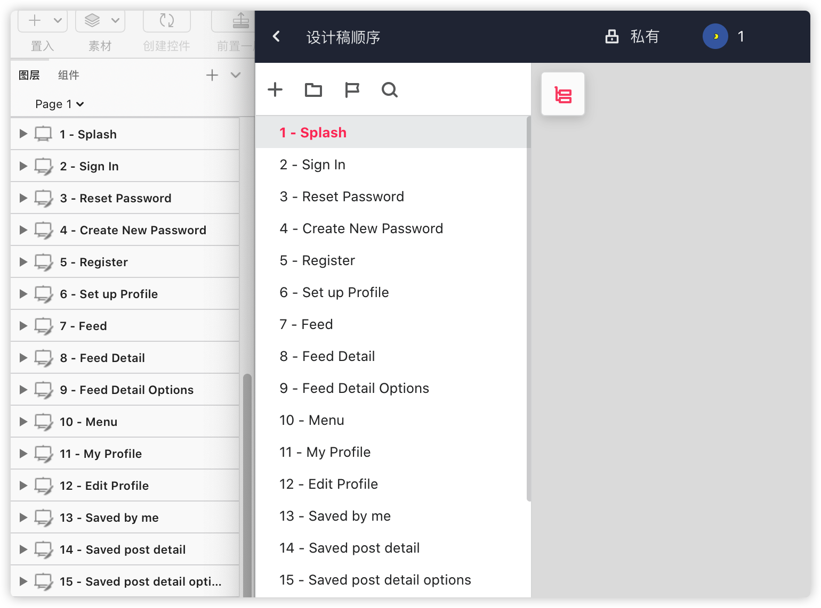Switch to the 图层 tab
The image size is (821, 608).
(x=29, y=75)
